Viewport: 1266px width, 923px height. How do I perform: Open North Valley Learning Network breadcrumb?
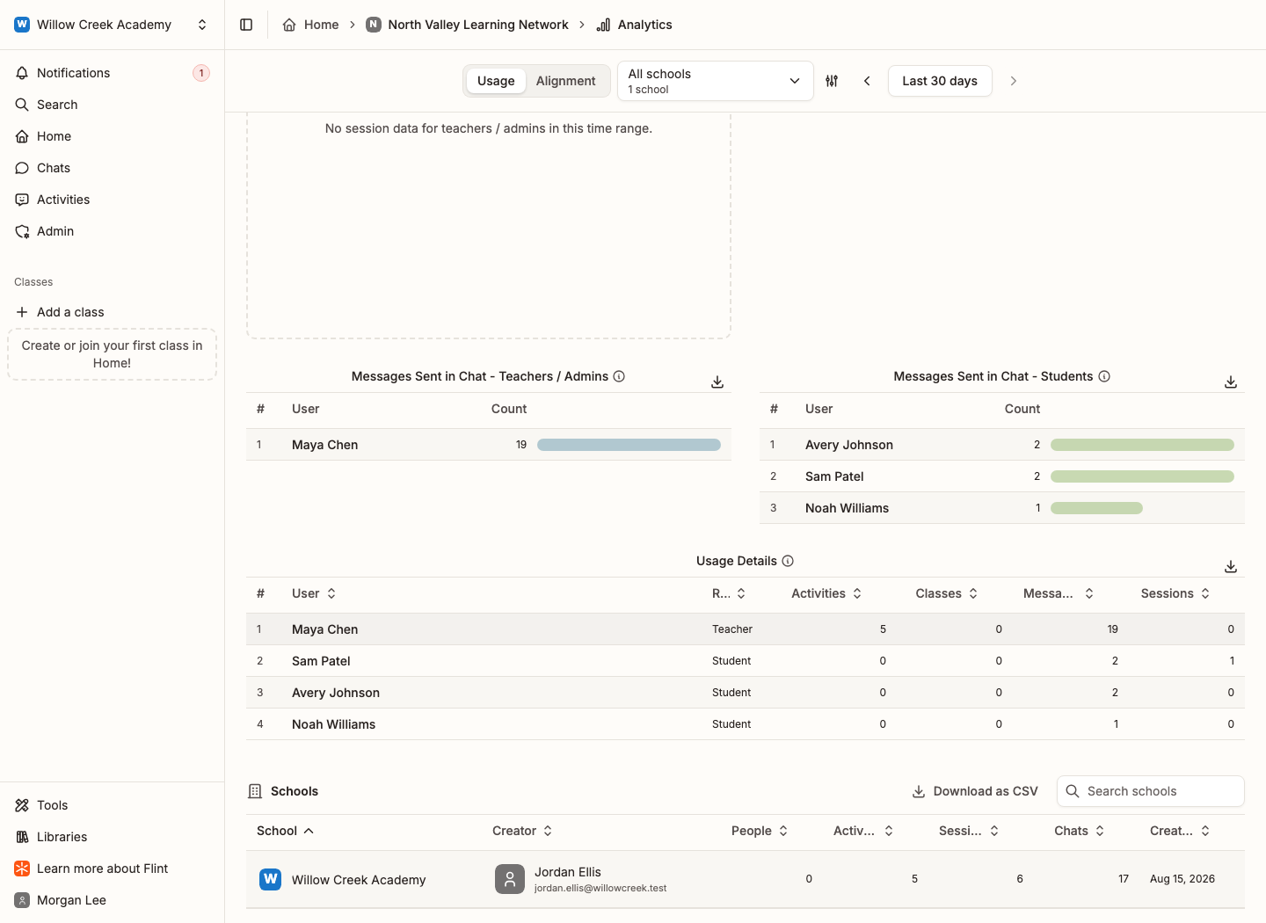click(x=468, y=25)
